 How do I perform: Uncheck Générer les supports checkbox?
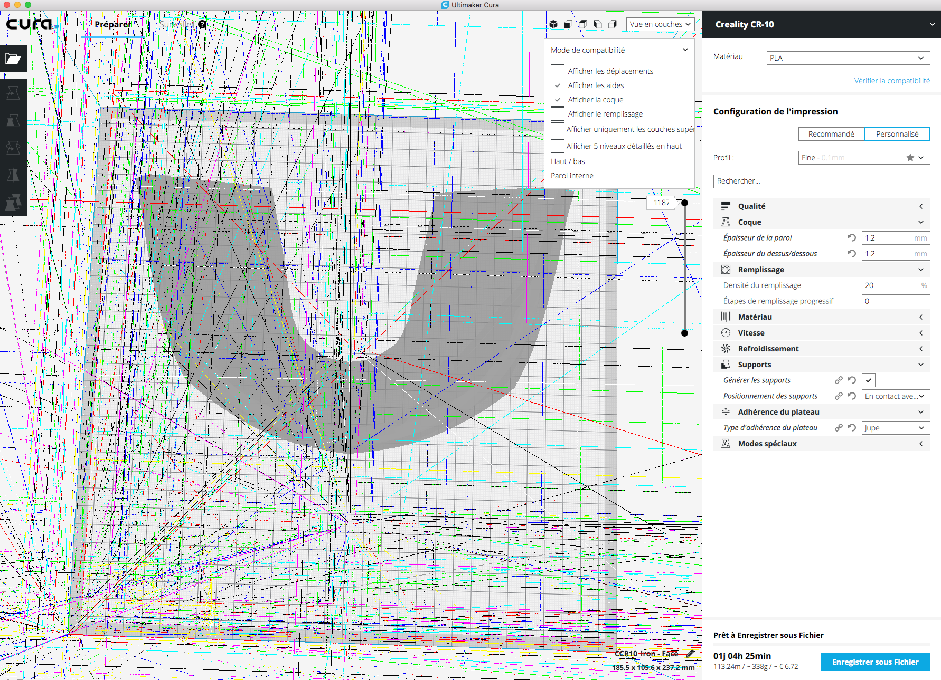869,380
